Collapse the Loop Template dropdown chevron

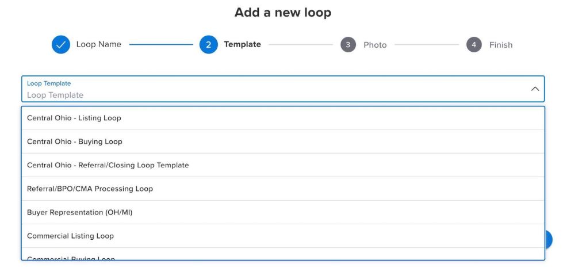click(535, 89)
